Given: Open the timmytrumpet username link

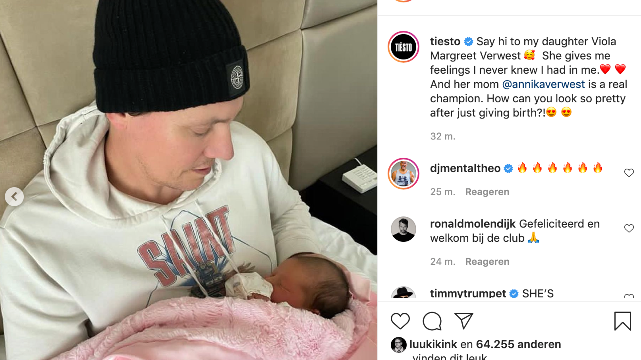Looking at the screenshot, I should (468, 293).
